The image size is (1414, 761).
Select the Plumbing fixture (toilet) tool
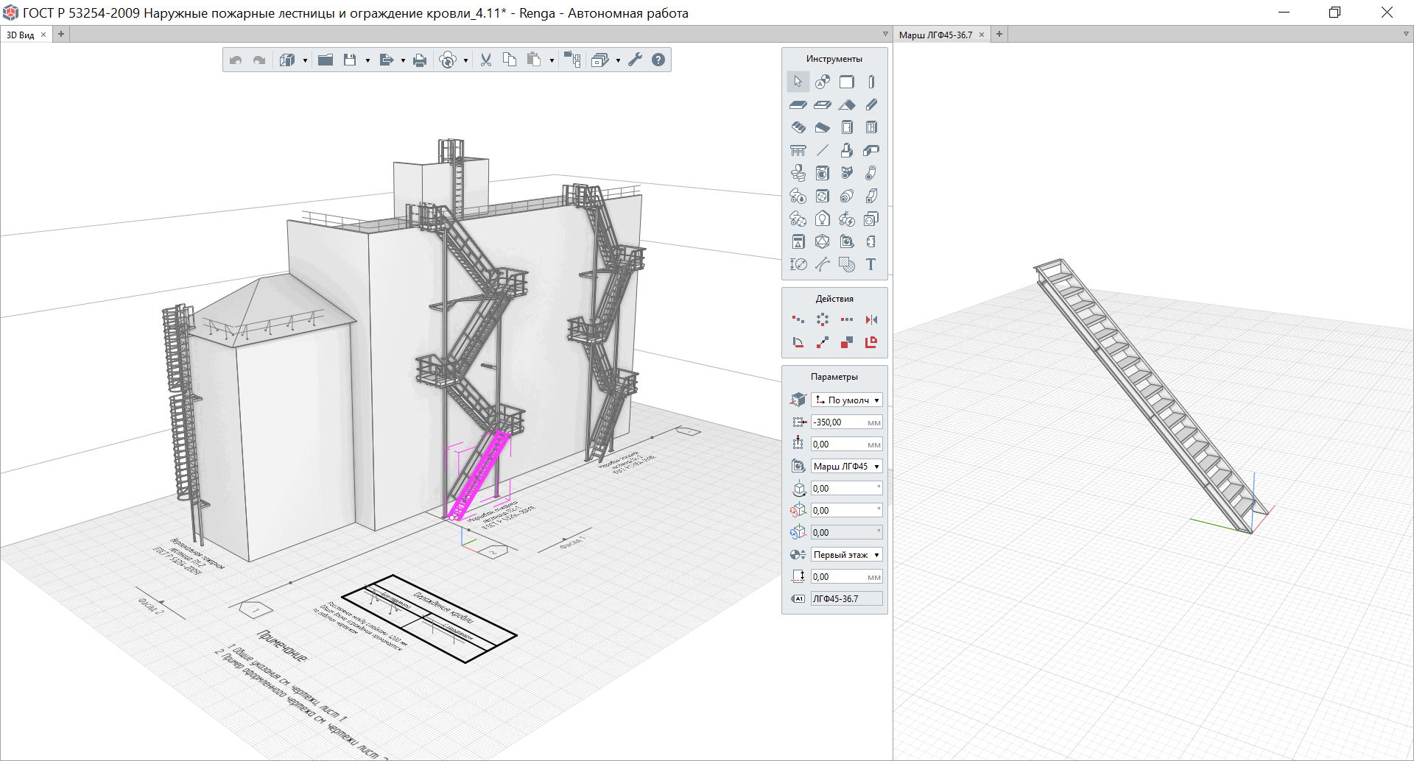[798, 173]
